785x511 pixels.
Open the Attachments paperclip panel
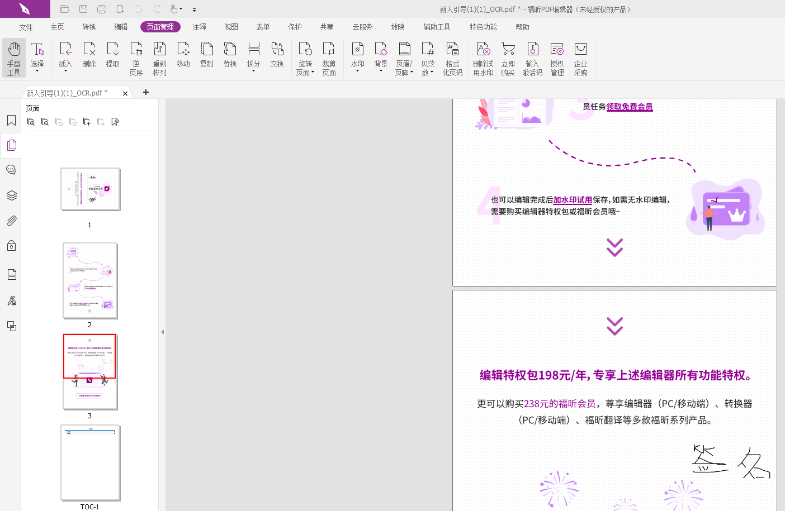pyautogui.click(x=11, y=221)
